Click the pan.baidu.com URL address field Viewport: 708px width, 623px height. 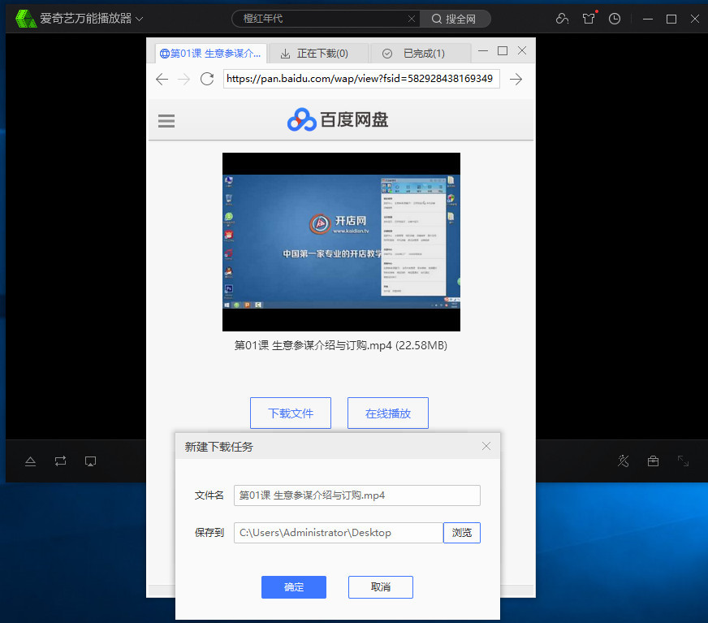(x=361, y=79)
